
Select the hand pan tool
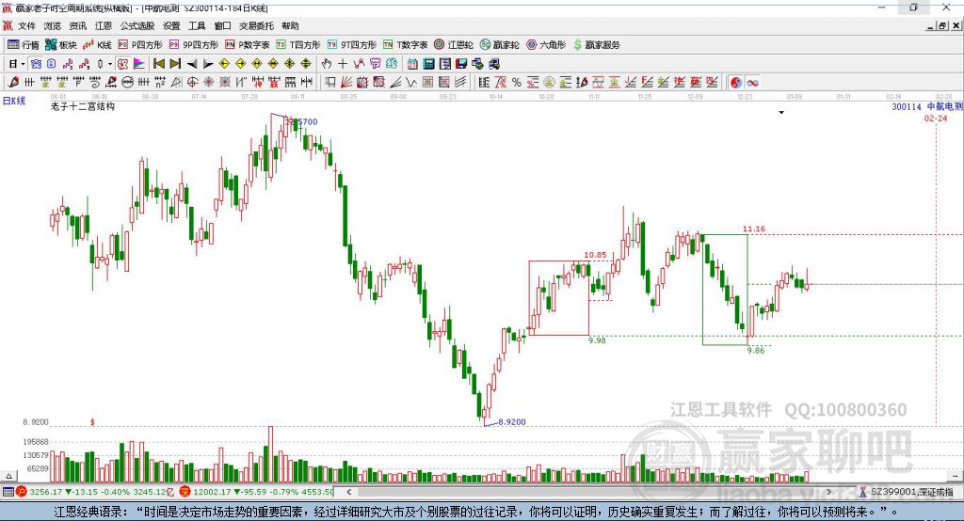[x=327, y=64]
